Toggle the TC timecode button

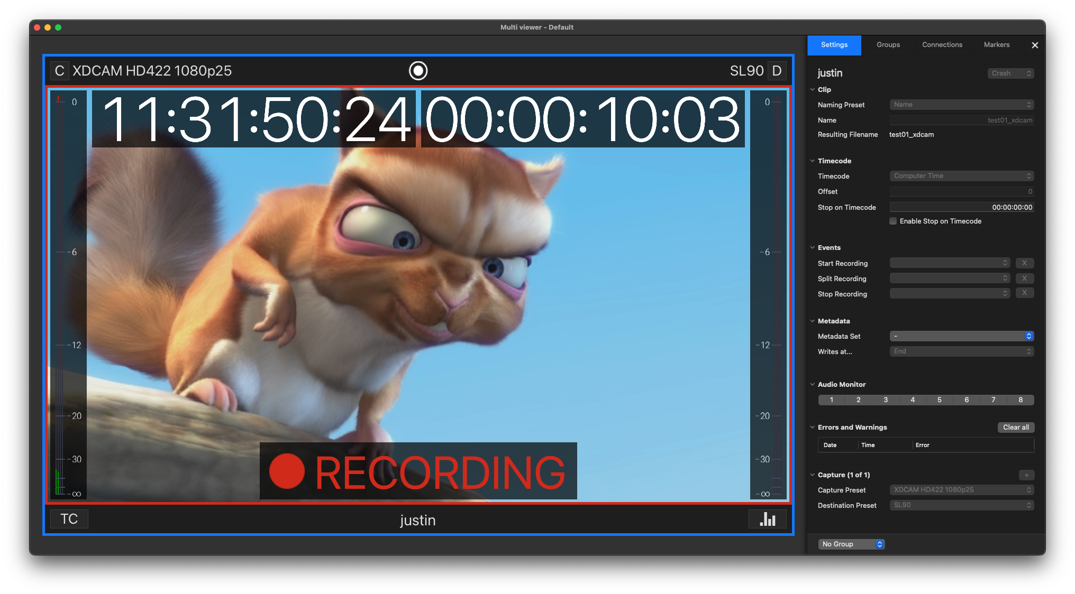point(69,519)
